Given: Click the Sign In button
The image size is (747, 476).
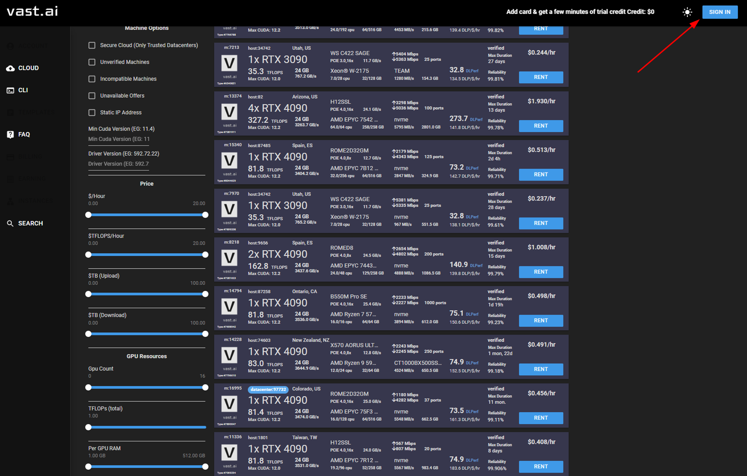Looking at the screenshot, I should pos(720,12).
